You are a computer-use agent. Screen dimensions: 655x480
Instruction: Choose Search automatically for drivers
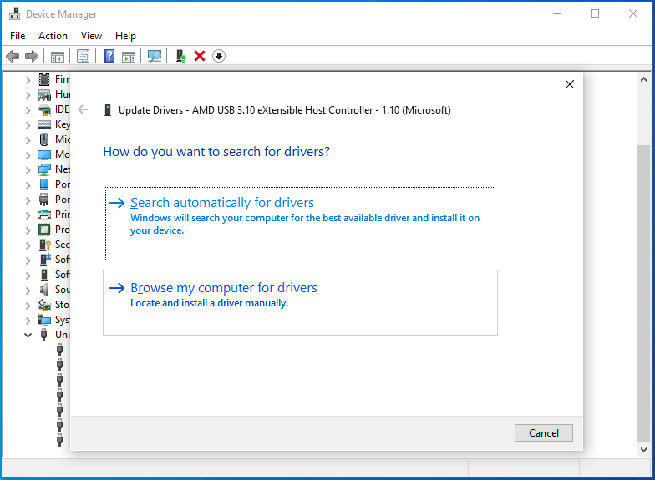point(300,224)
